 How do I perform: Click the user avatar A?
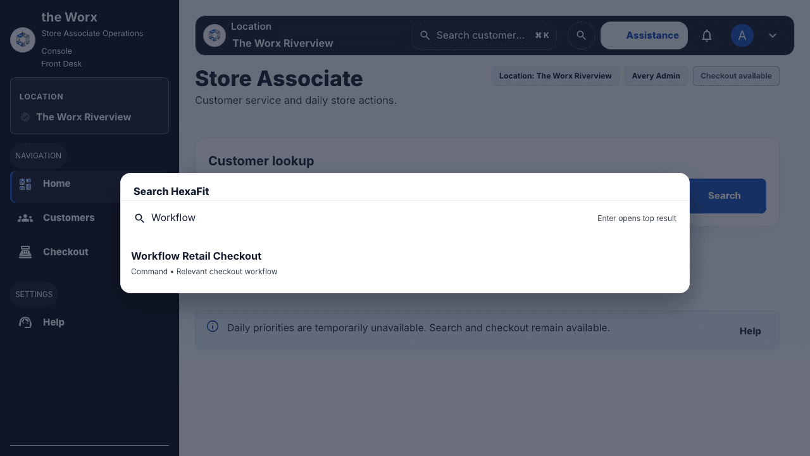(x=742, y=35)
